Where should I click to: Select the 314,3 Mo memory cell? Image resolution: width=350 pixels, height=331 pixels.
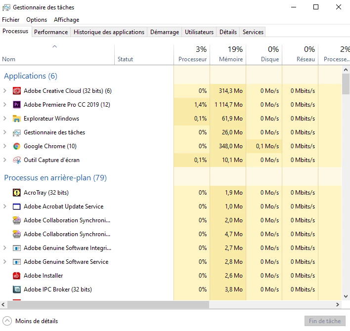pos(228,91)
